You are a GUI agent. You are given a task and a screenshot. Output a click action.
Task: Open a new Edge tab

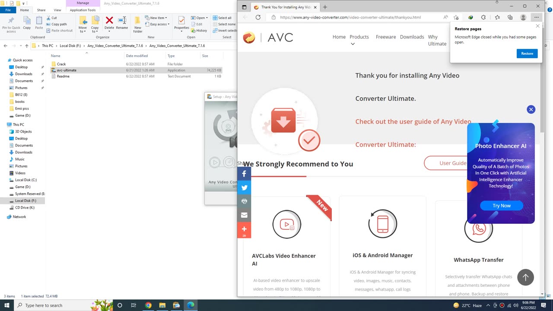pyautogui.click(x=325, y=7)
